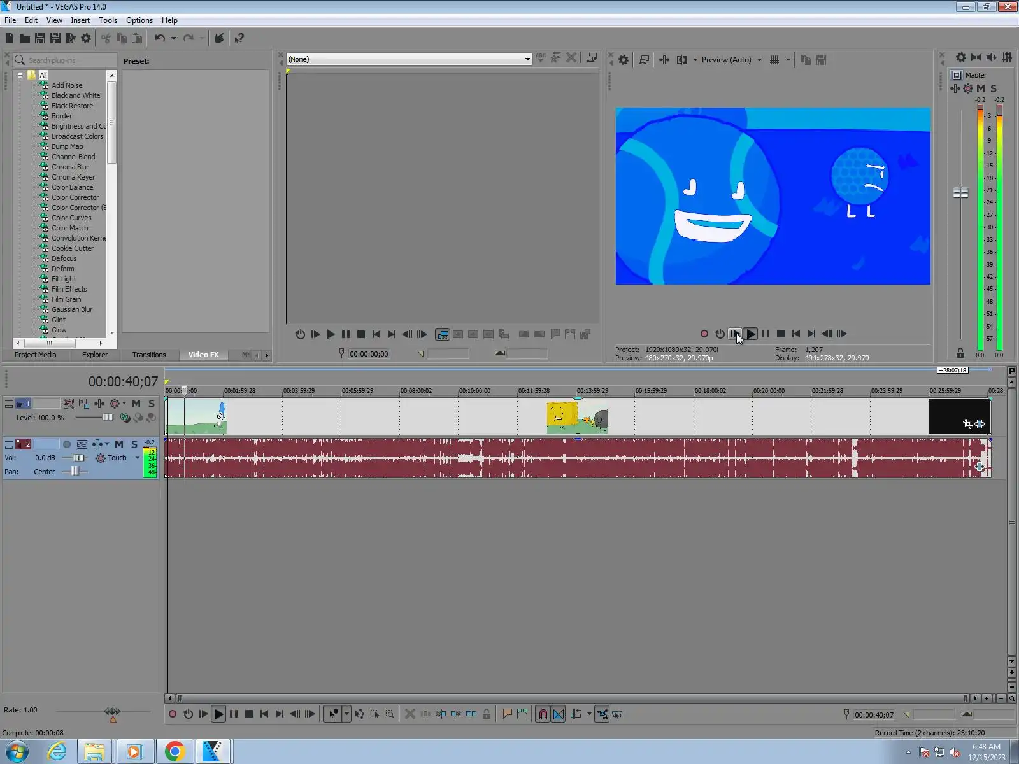The image size is (1019, 764).
Task: Expand the Undo history dropdown arrow
Action: point(173,38)
